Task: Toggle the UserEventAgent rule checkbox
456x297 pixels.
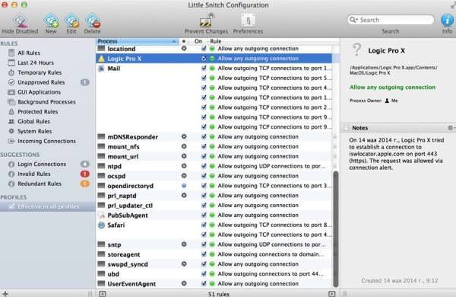Action: [204, 283]
